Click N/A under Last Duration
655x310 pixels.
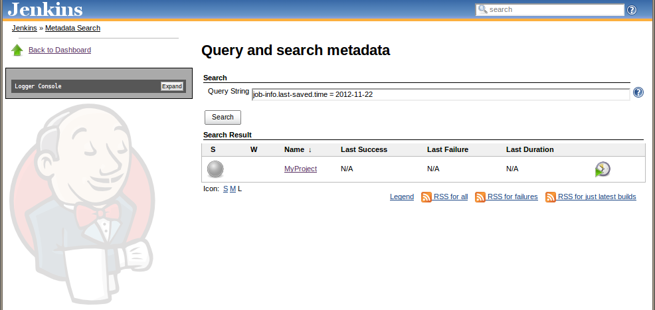coord(512,169)
